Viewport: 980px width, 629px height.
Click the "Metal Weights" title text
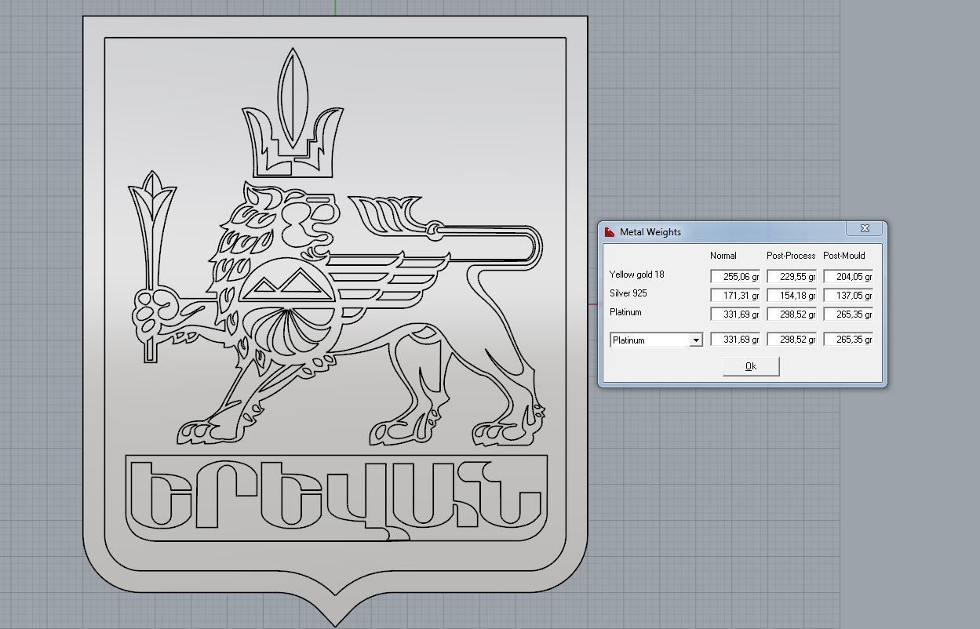coord(650,232)
